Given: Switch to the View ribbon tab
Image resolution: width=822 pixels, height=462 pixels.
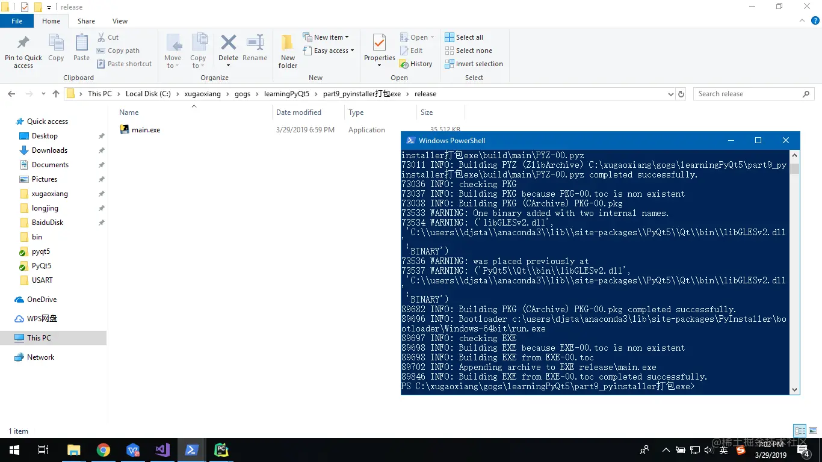Looking at the screenshot, I should [x=120, y=20].
